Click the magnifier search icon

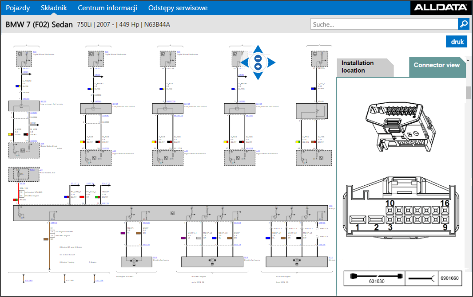[x=464, y=24]
